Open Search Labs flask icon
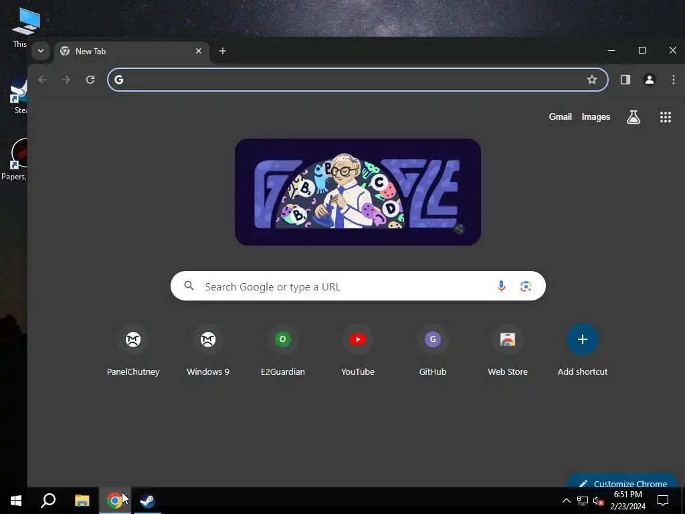 633,116
